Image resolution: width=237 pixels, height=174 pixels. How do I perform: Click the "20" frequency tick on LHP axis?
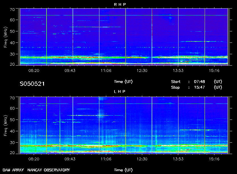point(12,153)
